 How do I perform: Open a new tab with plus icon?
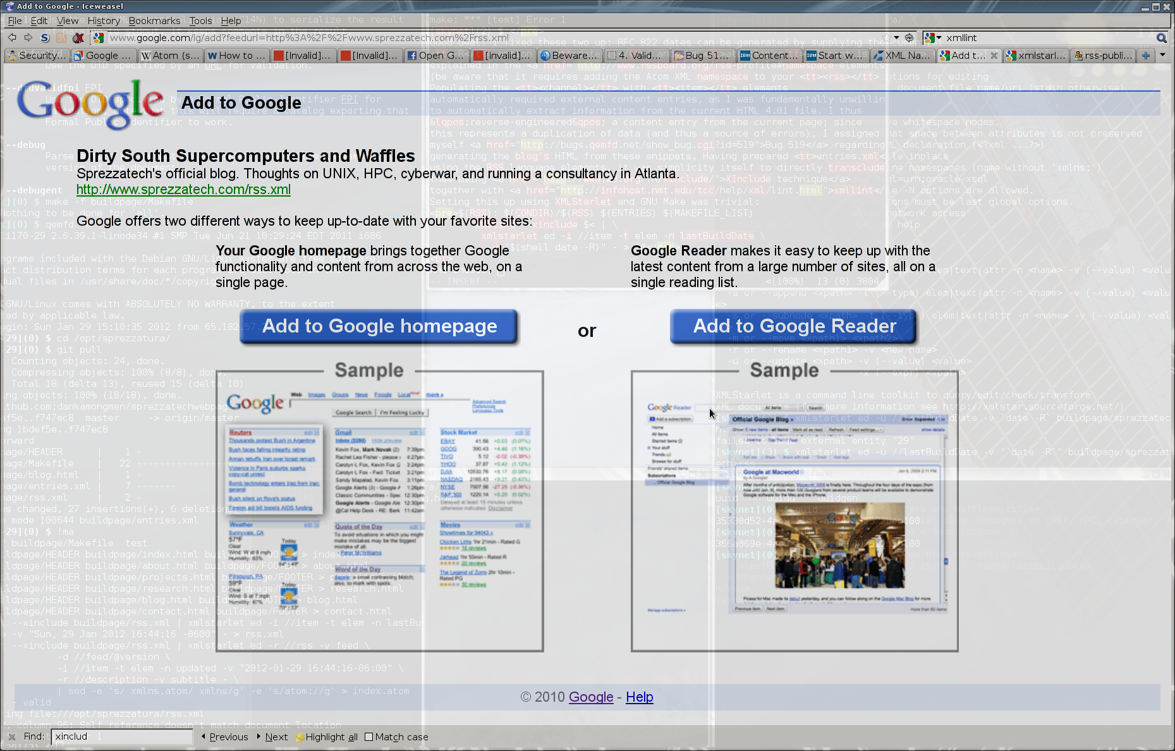[x=1145, y=56]
